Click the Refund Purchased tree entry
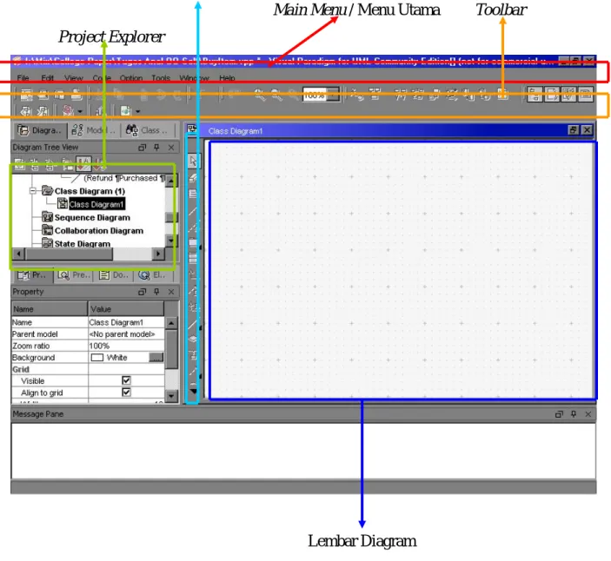611x561 pixels. [124, 178]
